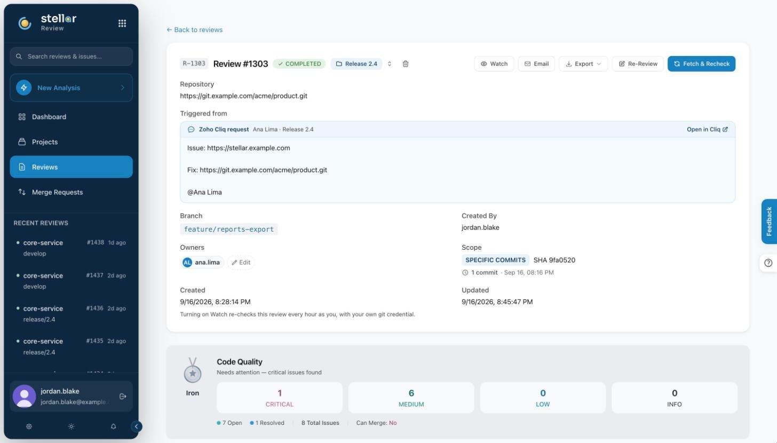
Task: Click the Stellar Review logo
Action: click(x=47, y=22)
